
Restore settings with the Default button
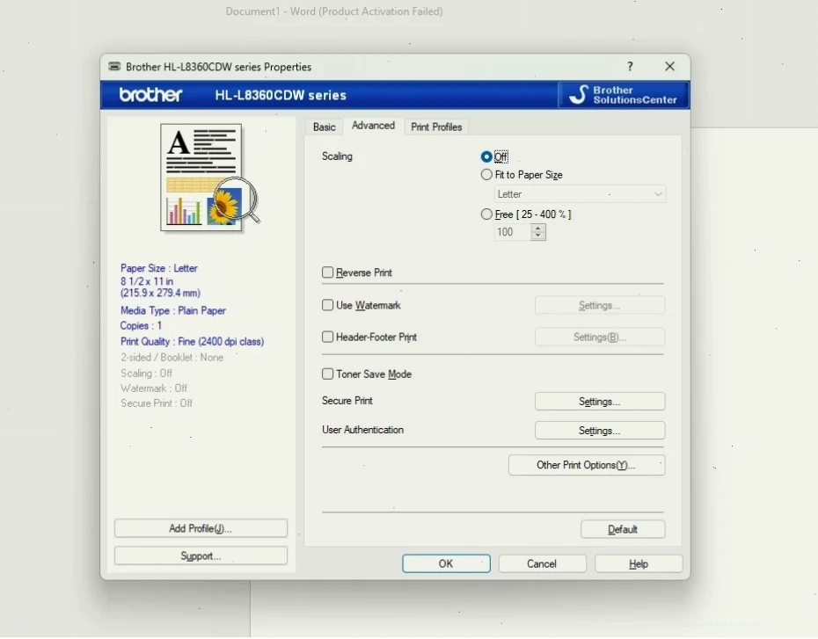click(x=623, y=529)
